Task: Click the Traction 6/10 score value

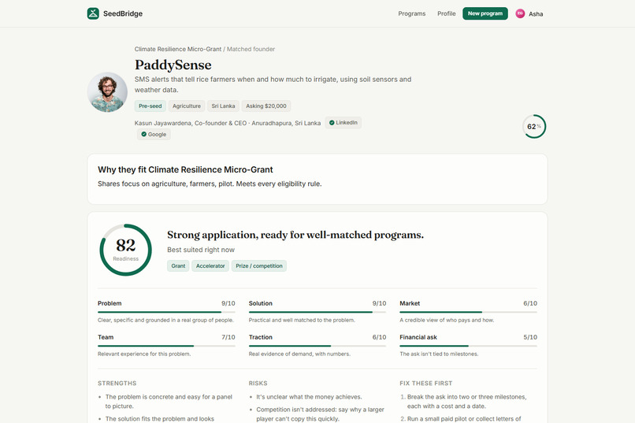Action: (379, 337)
